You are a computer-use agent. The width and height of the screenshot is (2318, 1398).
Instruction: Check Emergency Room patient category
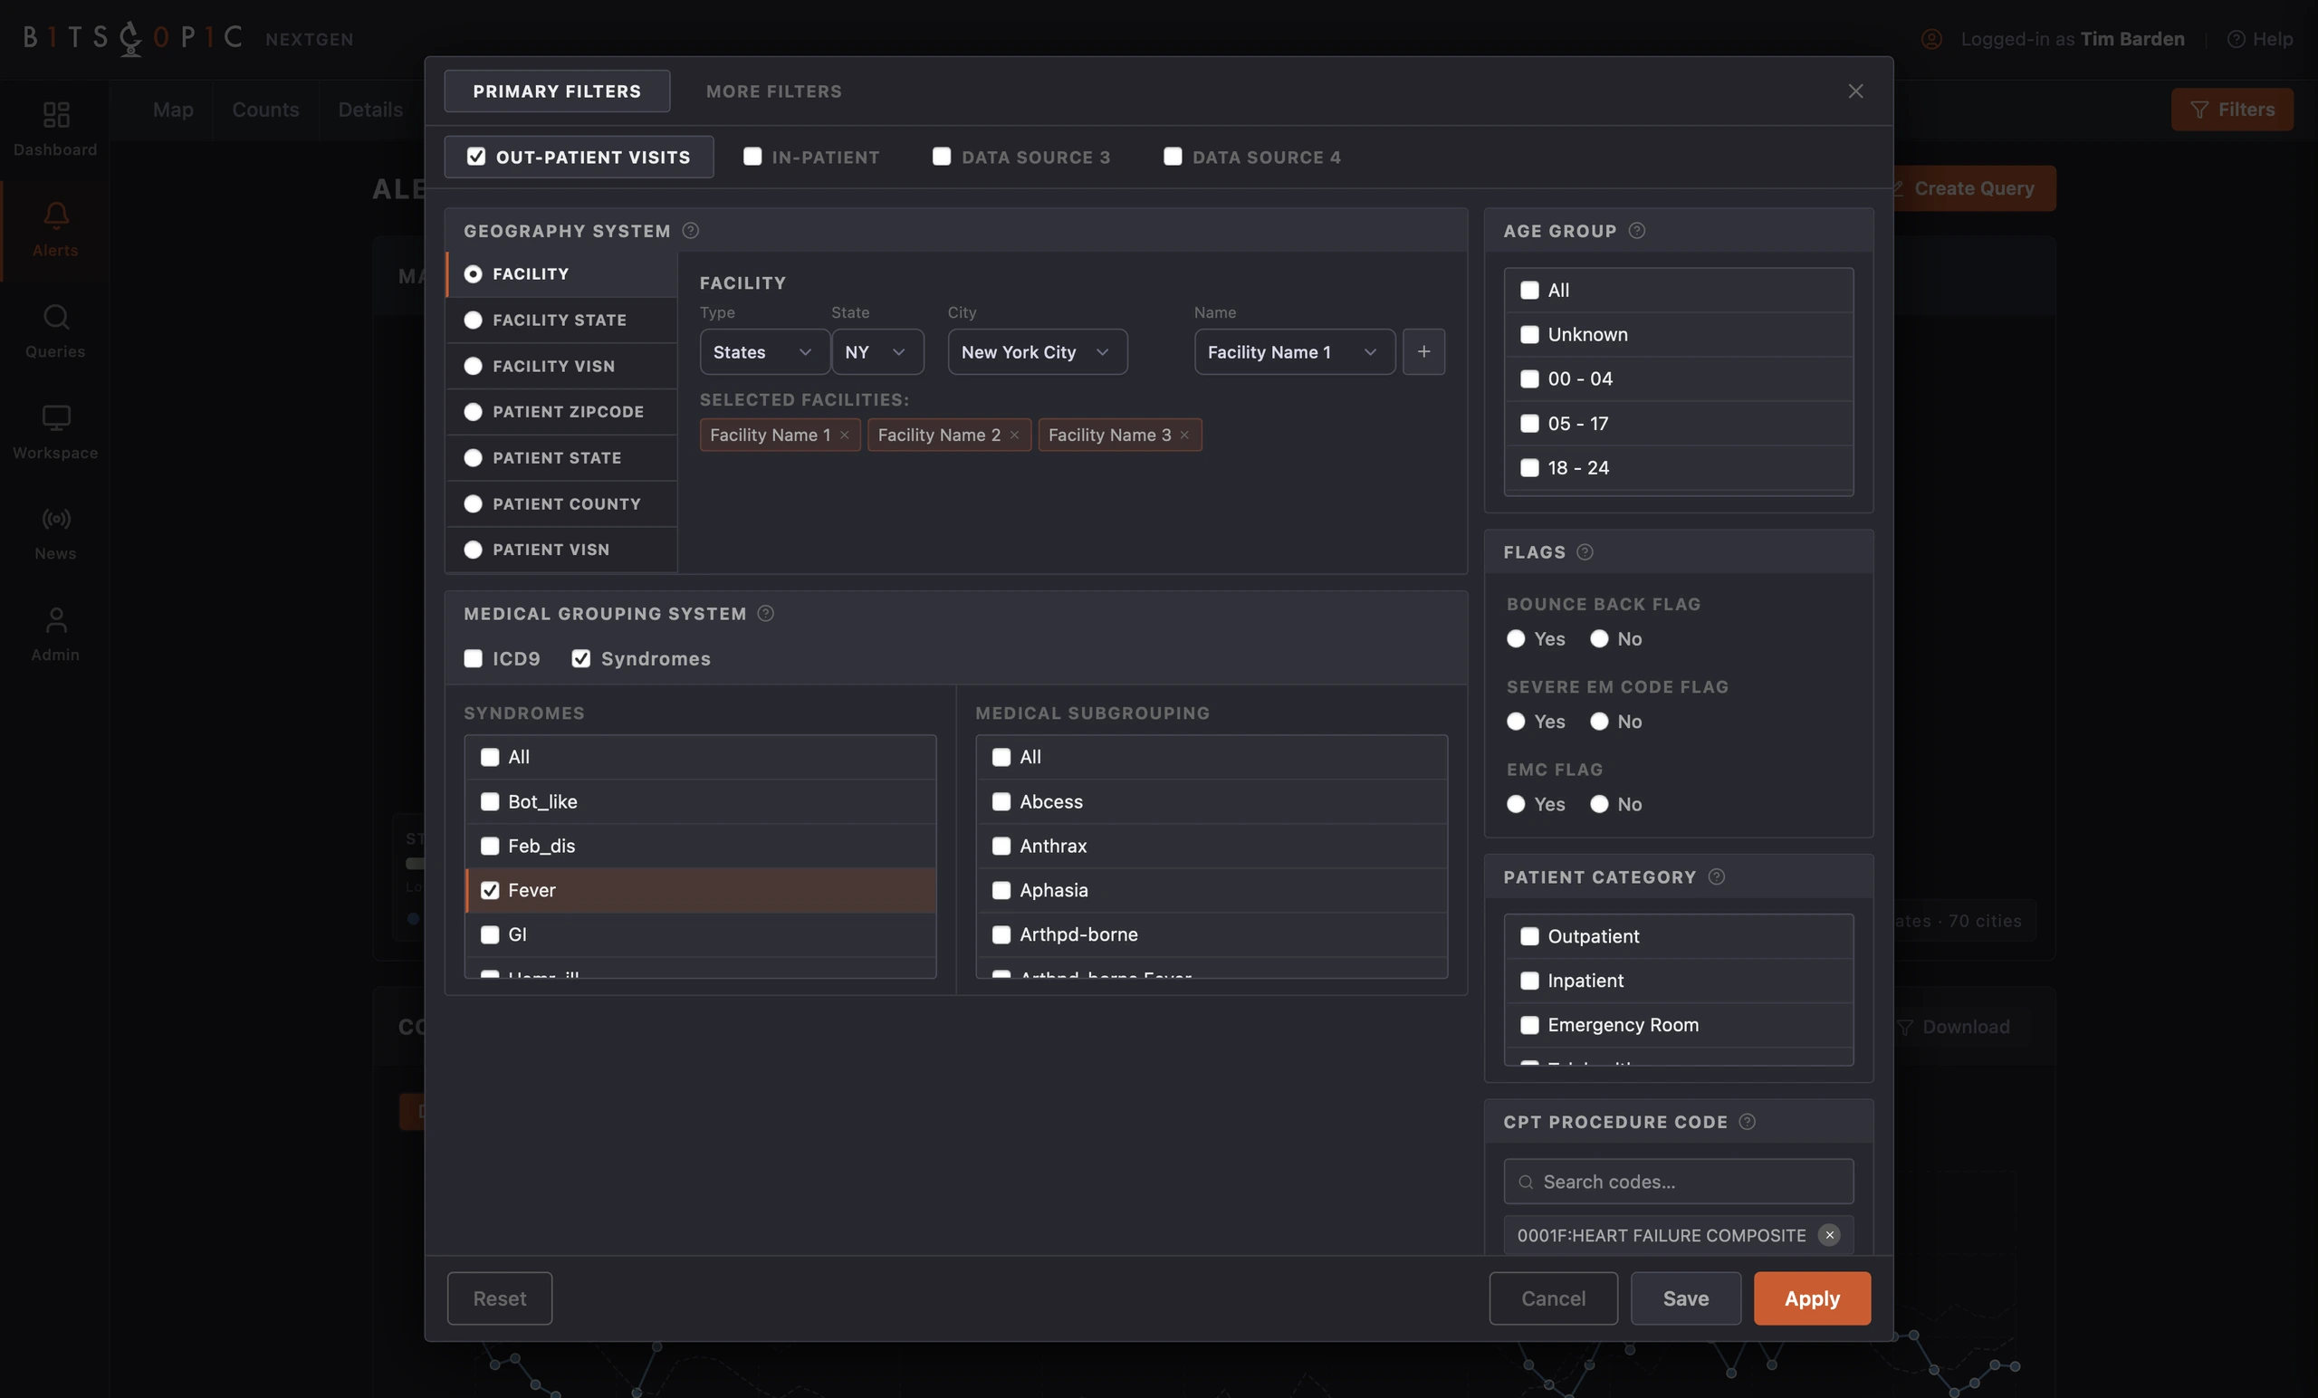point(1529,1025)
